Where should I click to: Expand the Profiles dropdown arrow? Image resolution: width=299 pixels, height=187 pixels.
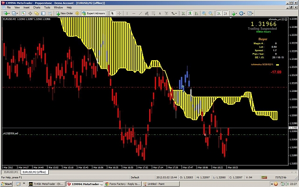click(17, 13)
